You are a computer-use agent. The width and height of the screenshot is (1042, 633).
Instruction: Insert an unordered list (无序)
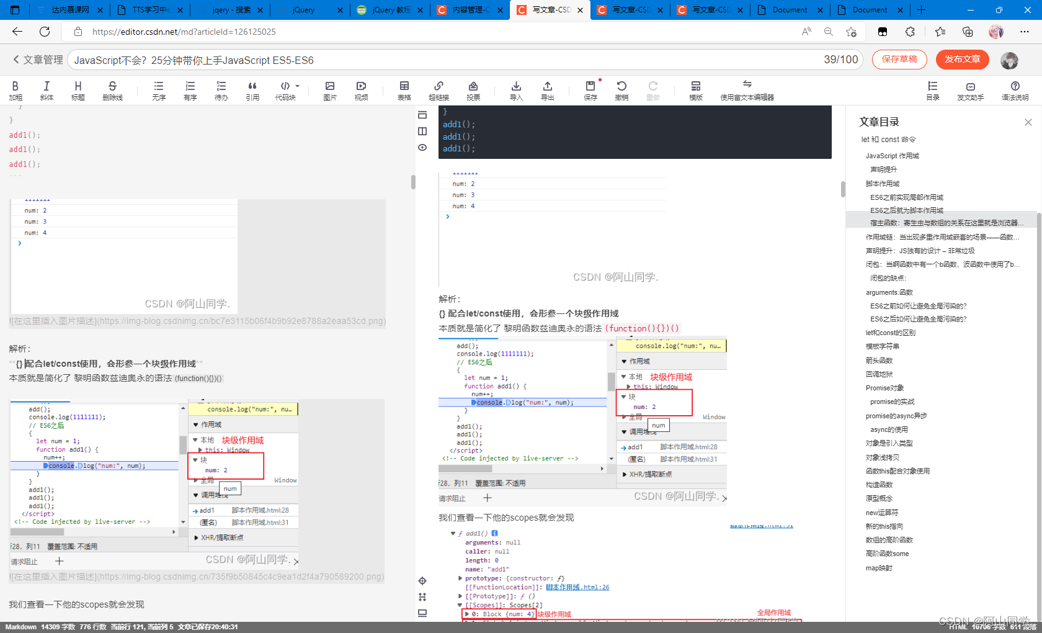tap(159, 91)
